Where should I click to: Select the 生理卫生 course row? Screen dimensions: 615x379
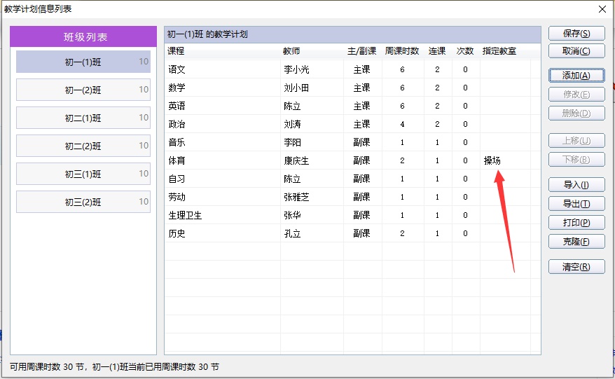(352, 215)
